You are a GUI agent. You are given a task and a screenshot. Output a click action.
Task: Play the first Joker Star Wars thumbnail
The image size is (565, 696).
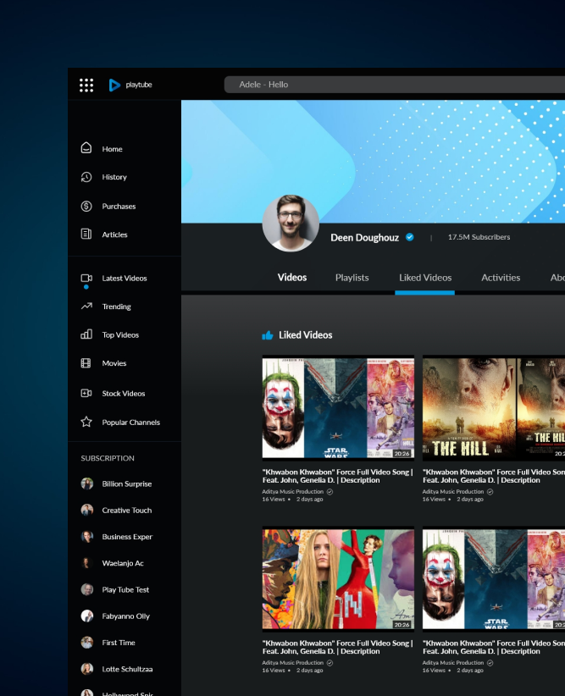tap(338, 408)
